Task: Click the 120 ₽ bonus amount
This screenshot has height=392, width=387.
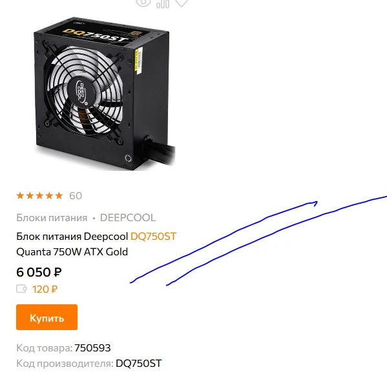Action: (x=45, y=289)
